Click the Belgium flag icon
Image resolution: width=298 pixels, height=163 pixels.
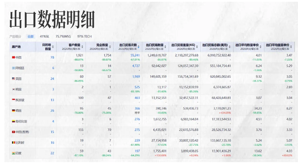14,142
